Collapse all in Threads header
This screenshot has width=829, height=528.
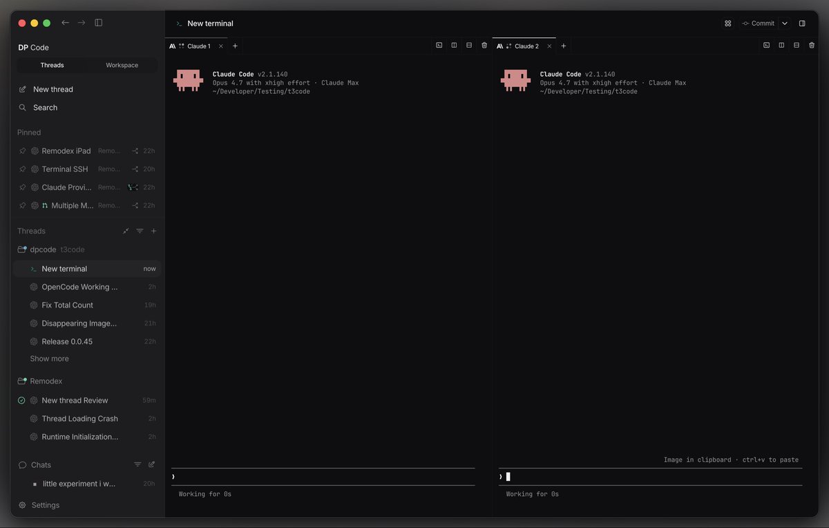click(126, 232)
